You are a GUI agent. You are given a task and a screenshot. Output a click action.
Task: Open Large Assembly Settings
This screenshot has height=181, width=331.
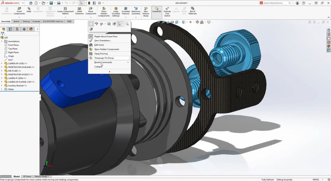(x=116, y=12)
